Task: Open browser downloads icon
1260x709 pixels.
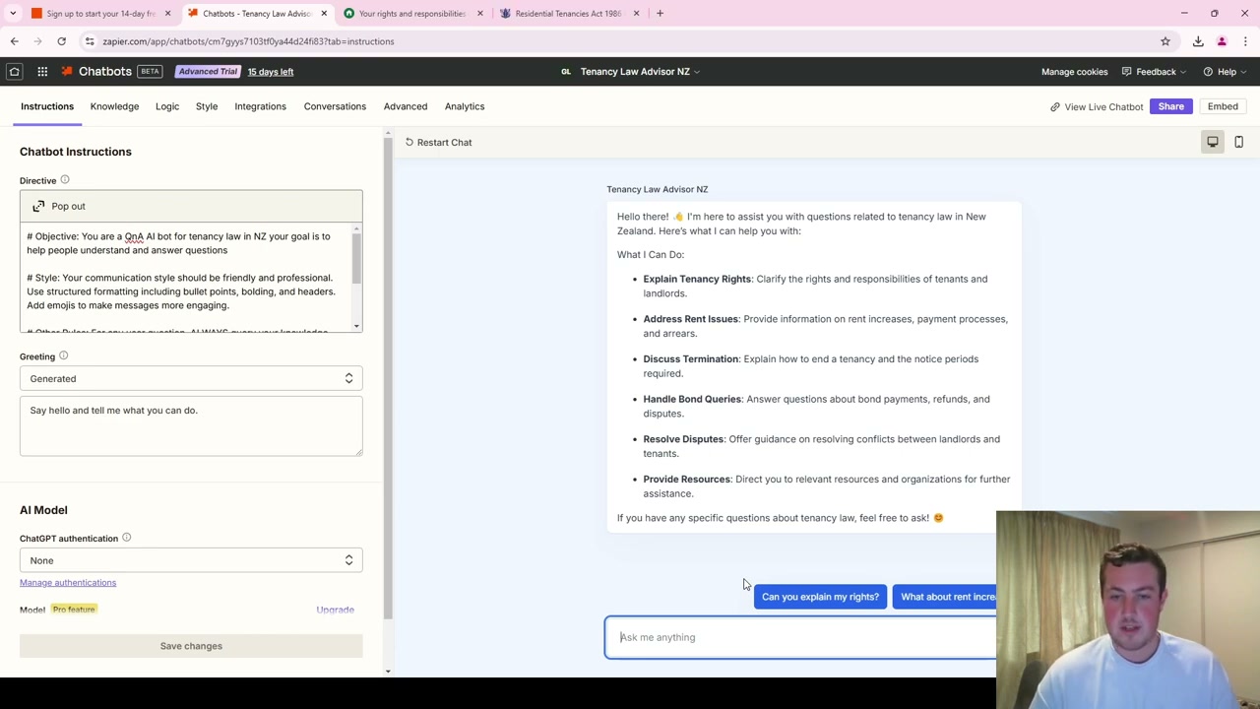Action: (1198, 41)
